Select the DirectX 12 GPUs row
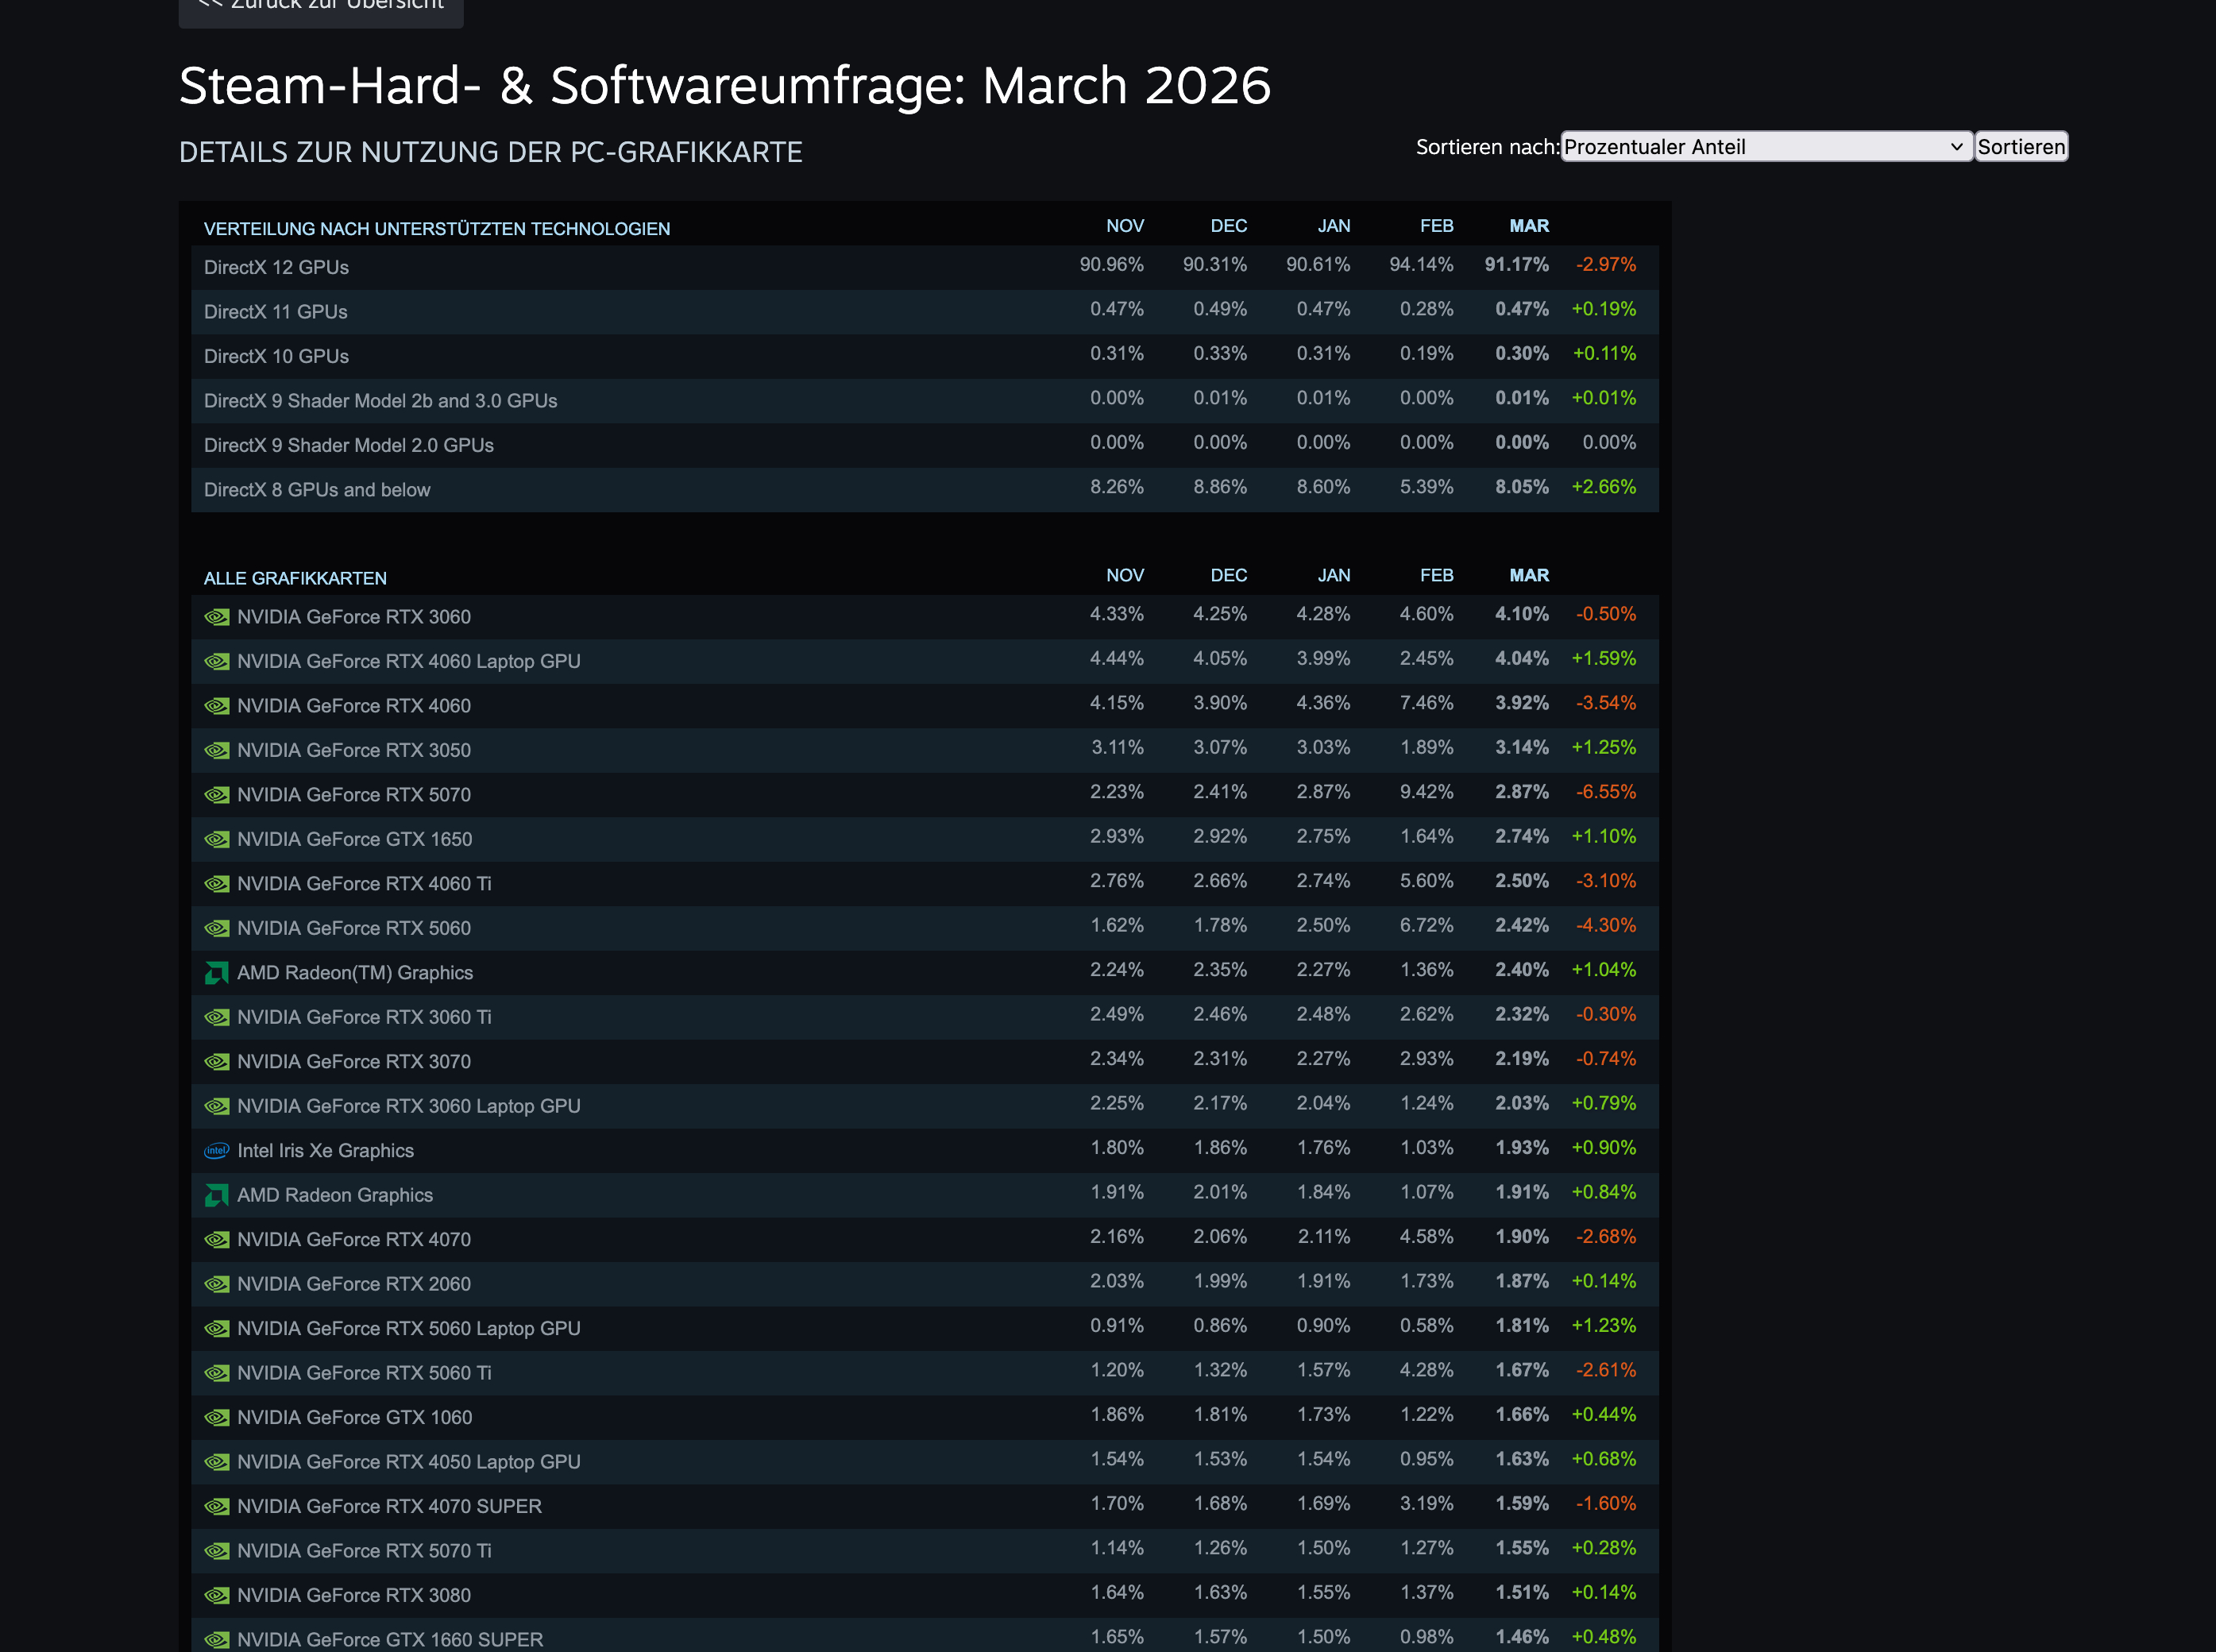The image size is (2216, 1652). click(277, 267)
